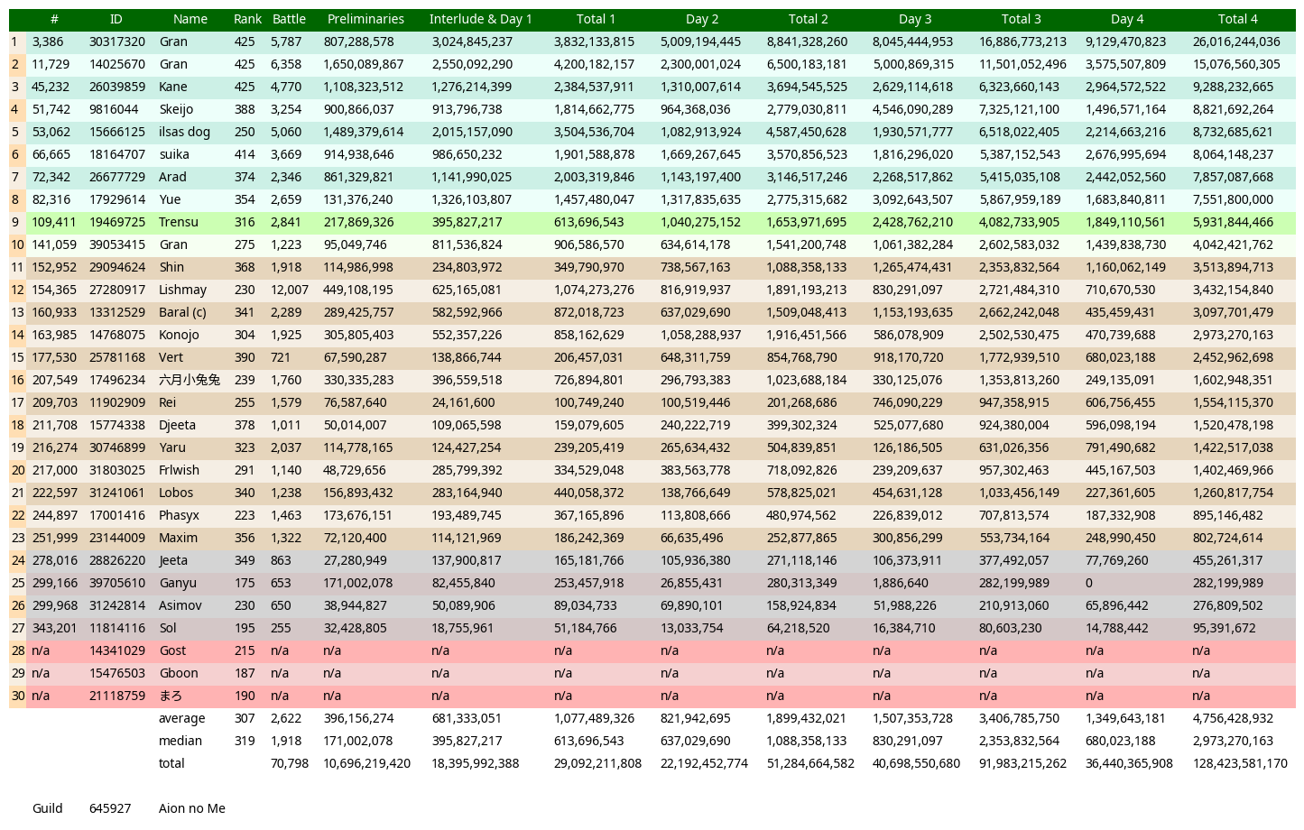Click Trensu's Total 4 value 5,931,844,466
This screenshot has width=1304, height=830.
click(x=1233, y=222)
